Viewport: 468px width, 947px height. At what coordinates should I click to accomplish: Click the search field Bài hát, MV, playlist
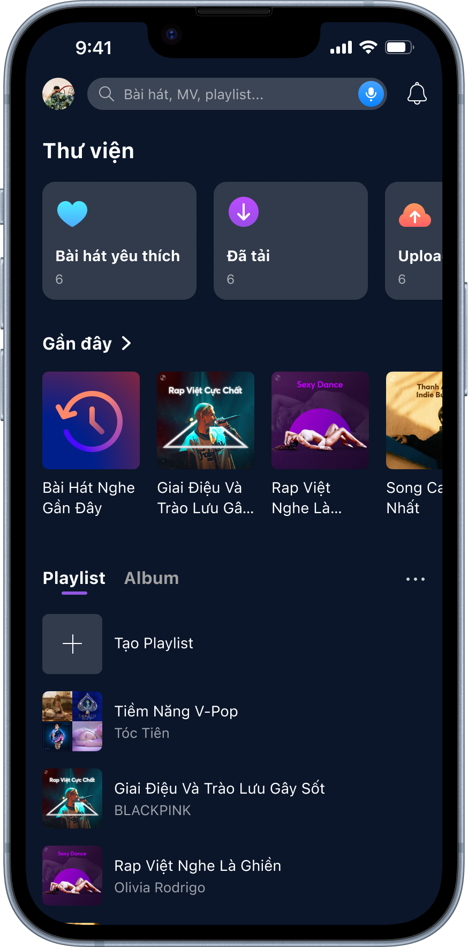(237, 94)
